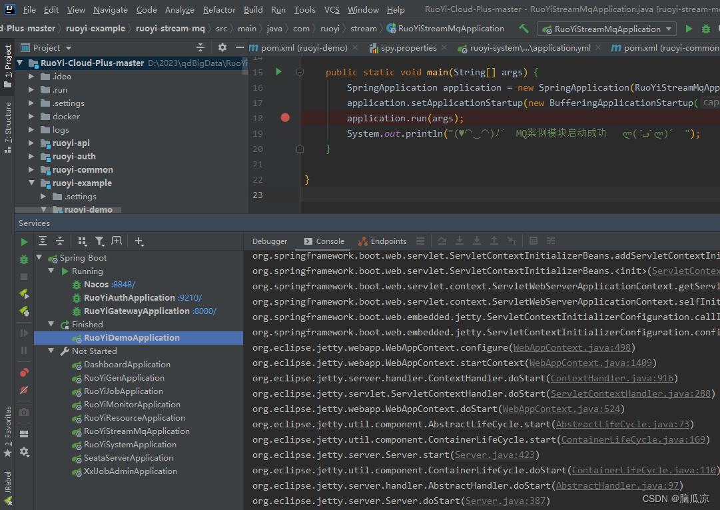Switch to the Console tab
This screenshot has width=720, height=510.
point(324,241)
